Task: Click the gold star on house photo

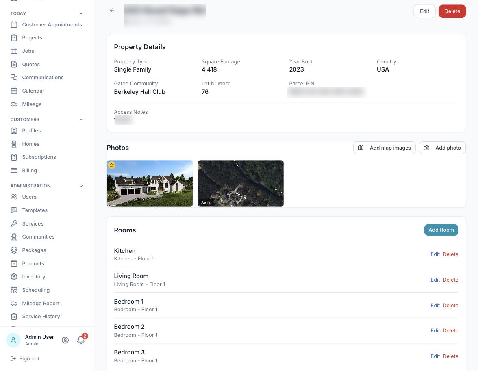Action: point(112,165)
